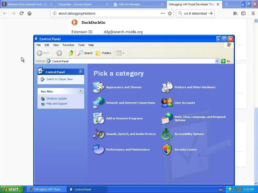Toggle the Folders pane button
This screenshot has width=258, height=193.
[104, 53]
